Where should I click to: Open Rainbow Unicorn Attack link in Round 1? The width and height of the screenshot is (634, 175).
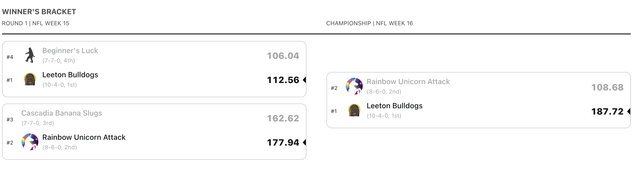click(x=84, y=137)
